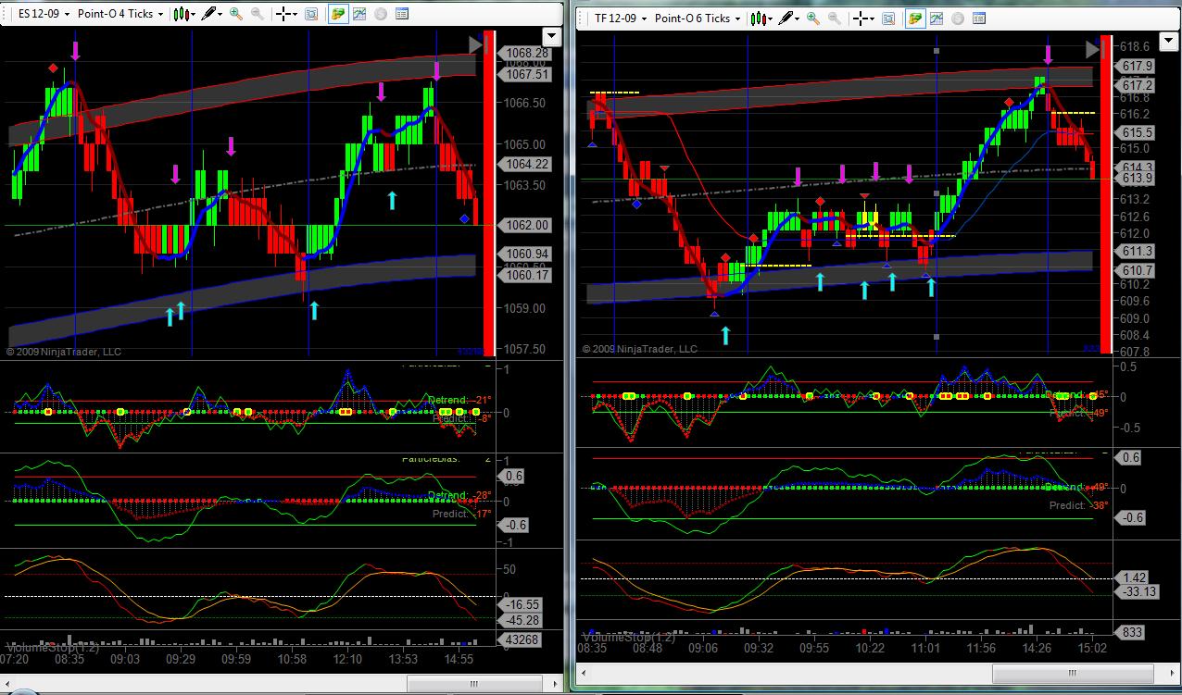Click the 1067.51 price marker in ES chart
The height and width of the screenshot is (695, 1182).
click(x=525, y=74)
